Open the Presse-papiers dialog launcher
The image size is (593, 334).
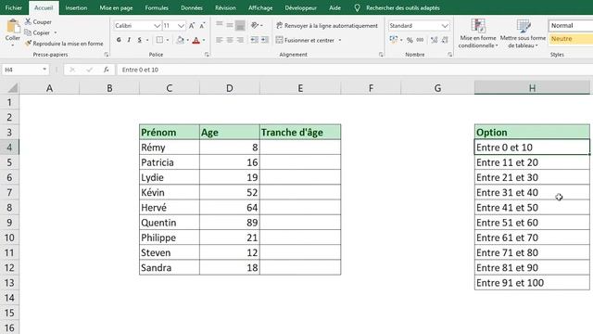[107, 55]
